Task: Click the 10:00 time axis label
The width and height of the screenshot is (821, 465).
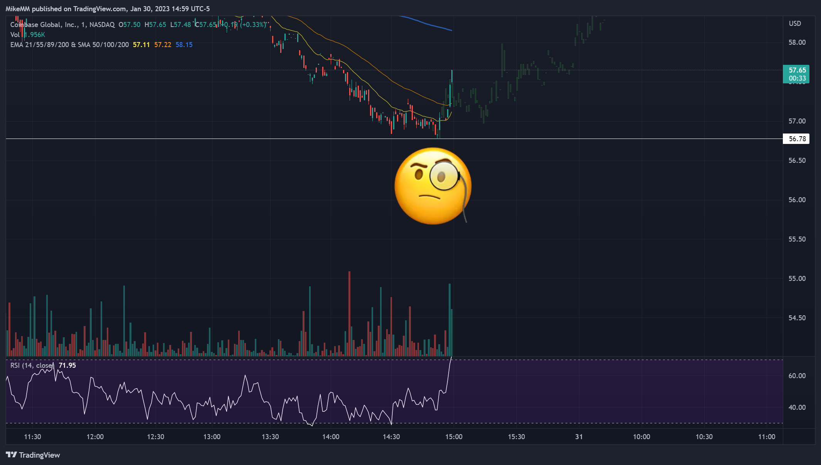Action: pos(641,437)
